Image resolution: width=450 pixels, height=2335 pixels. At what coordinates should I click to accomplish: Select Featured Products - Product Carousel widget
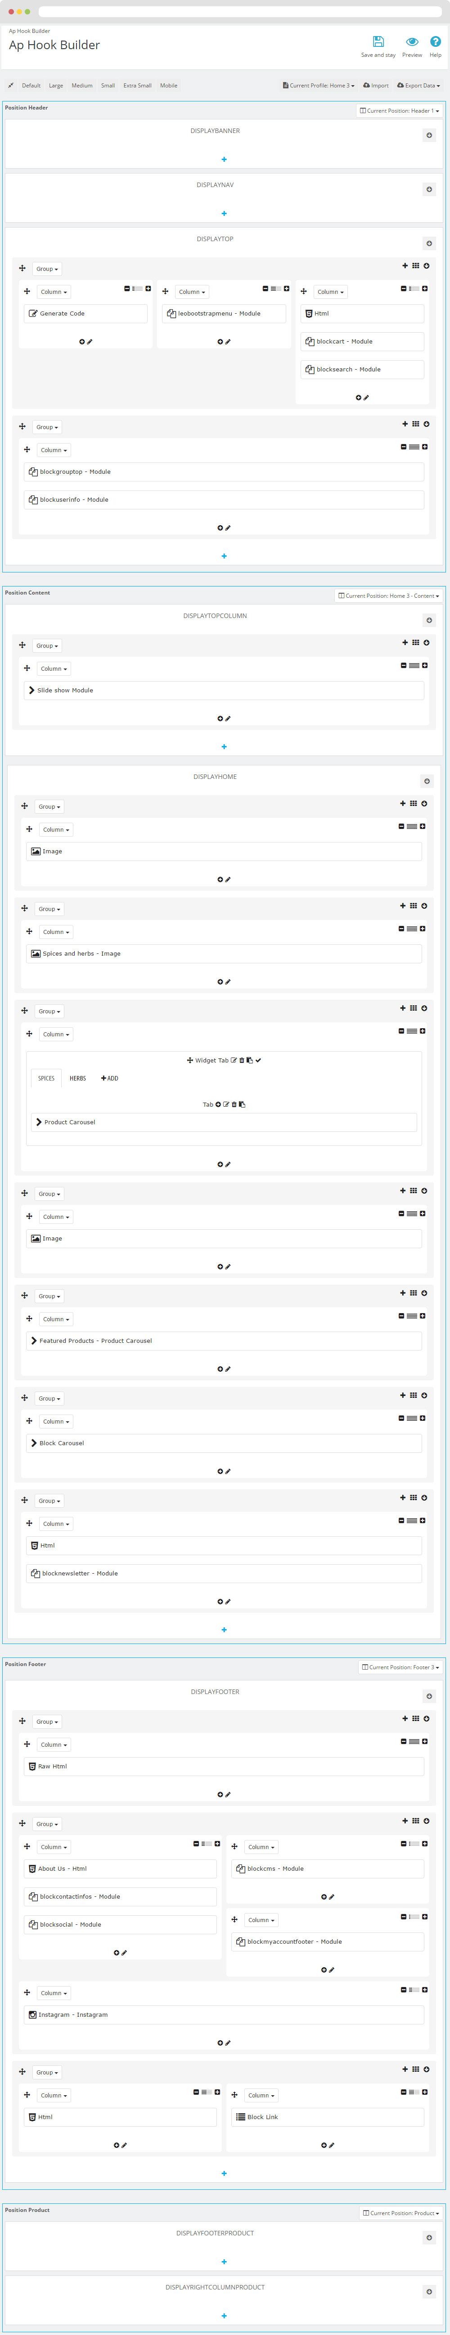click(x=224, y=1341)
